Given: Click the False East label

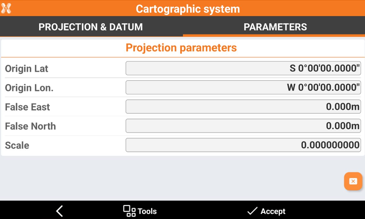Looking at the screenshot, I should pyautogui.click(x=27, y=107).
